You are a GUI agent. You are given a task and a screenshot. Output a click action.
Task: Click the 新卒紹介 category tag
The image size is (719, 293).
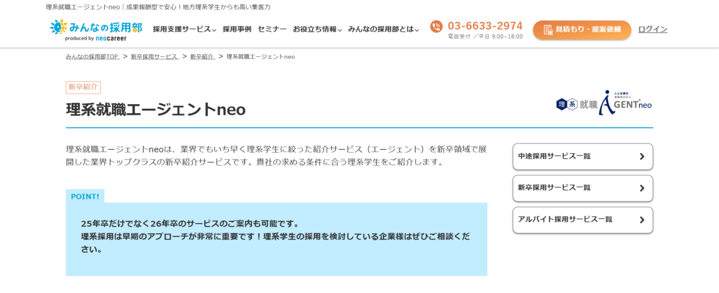point(83,87)
